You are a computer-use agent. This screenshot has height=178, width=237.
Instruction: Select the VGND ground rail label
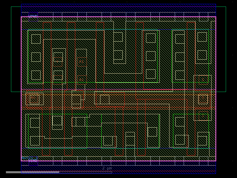33,161
